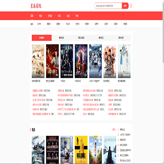Image resolution: width=164 pixels, height=164 pixels.
Task: Click the first red link in the update list
Action: pyautogui.click(x=38, y=91)
